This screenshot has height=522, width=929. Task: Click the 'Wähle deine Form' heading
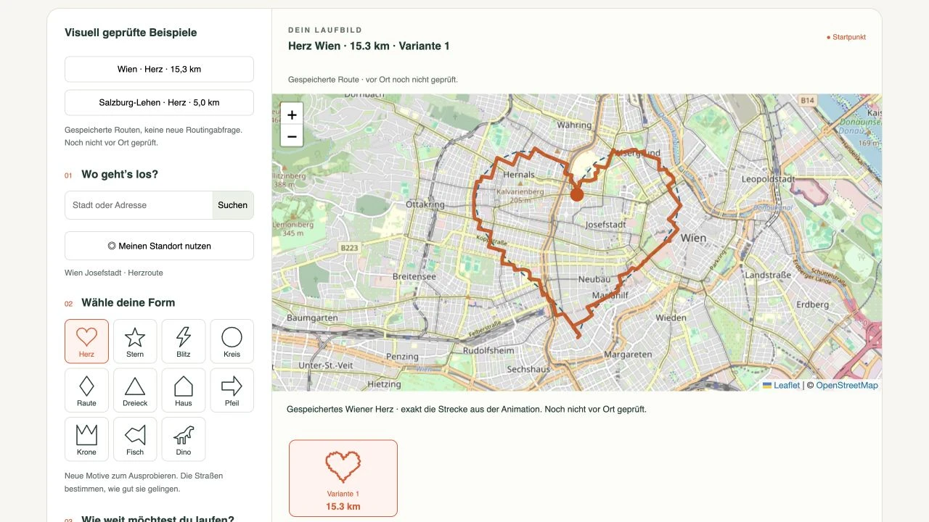(x=128, y=302)
